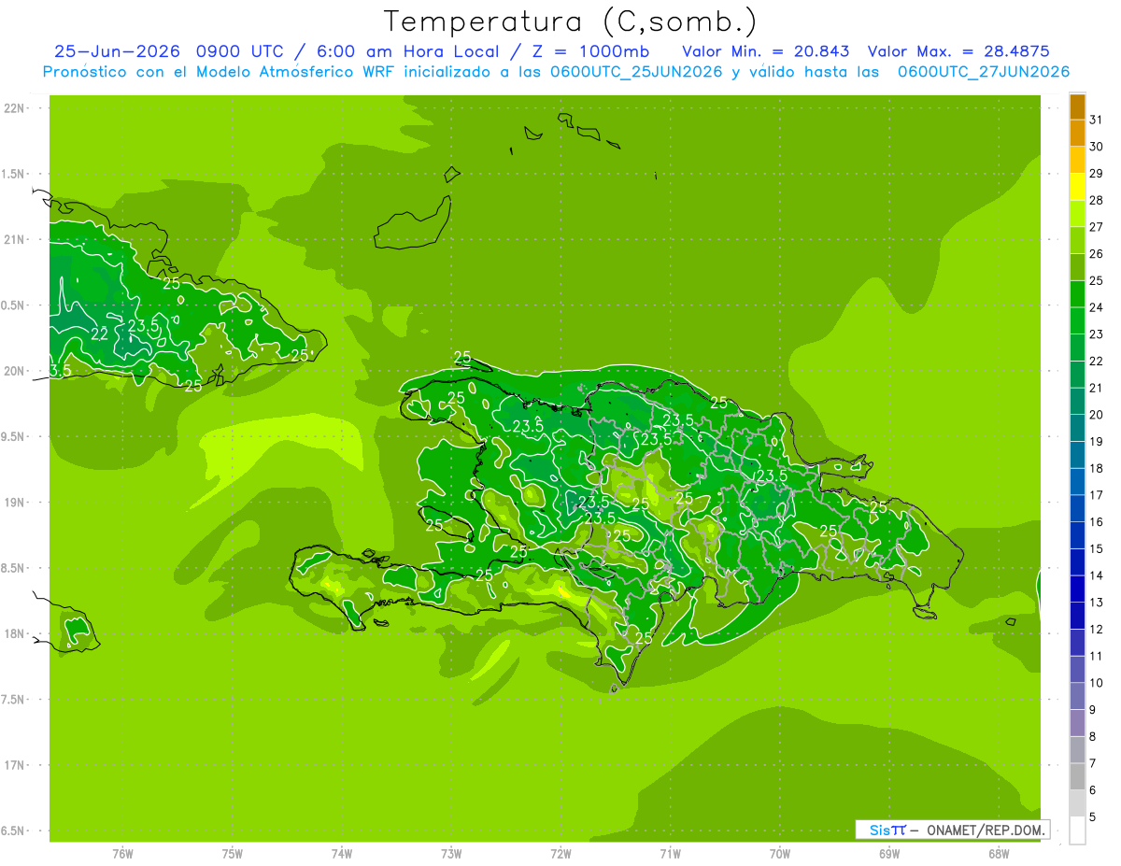The image size is (1121, 866).
Task: Click the '22N' latitude axis label
Action: 15,108
